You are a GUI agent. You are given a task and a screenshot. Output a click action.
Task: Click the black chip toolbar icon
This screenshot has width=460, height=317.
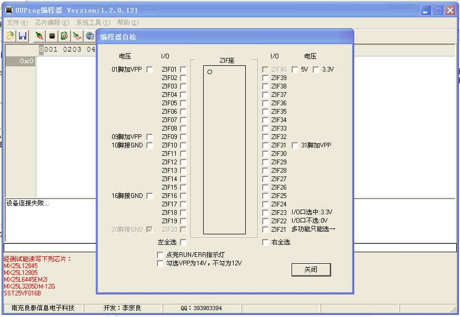pos(52,36)
